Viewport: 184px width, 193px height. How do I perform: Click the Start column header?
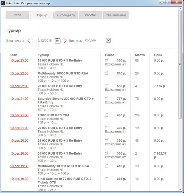(14, 55)
